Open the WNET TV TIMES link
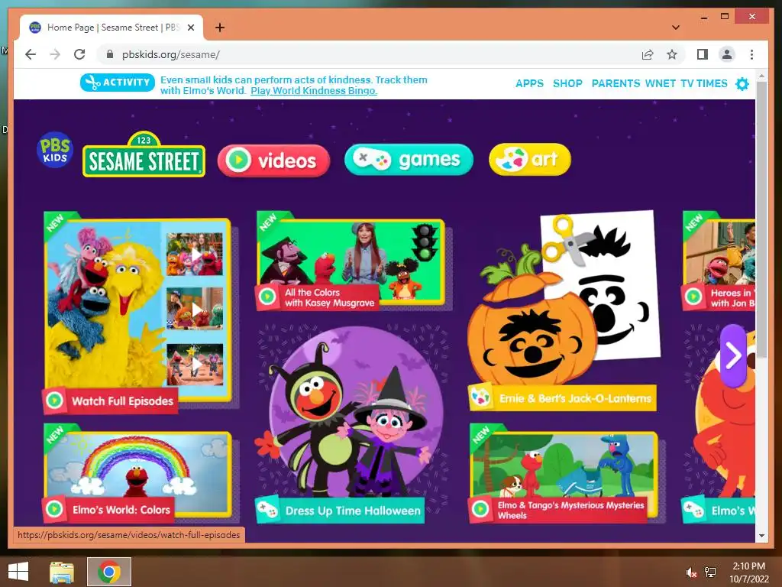Image resolution: width=782 pixels, height=587 pixels. [x=687, y=83]
